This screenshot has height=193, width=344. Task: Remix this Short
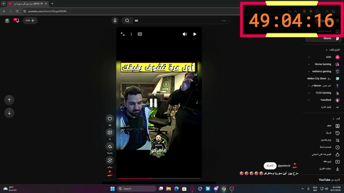(x=110, y=161)
